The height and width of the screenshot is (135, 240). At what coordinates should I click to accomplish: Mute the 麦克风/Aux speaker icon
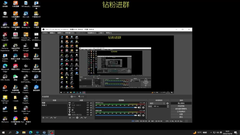coord(139,107)
